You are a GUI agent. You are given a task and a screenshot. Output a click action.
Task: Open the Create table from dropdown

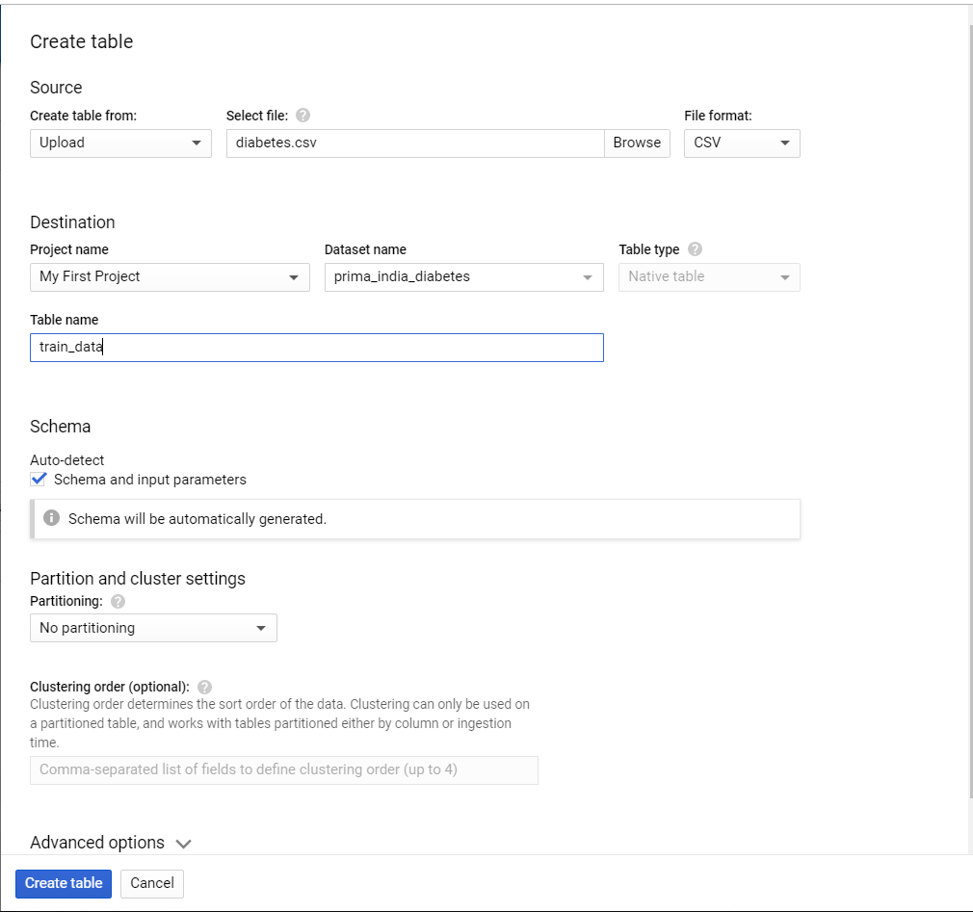click(120, 143)
